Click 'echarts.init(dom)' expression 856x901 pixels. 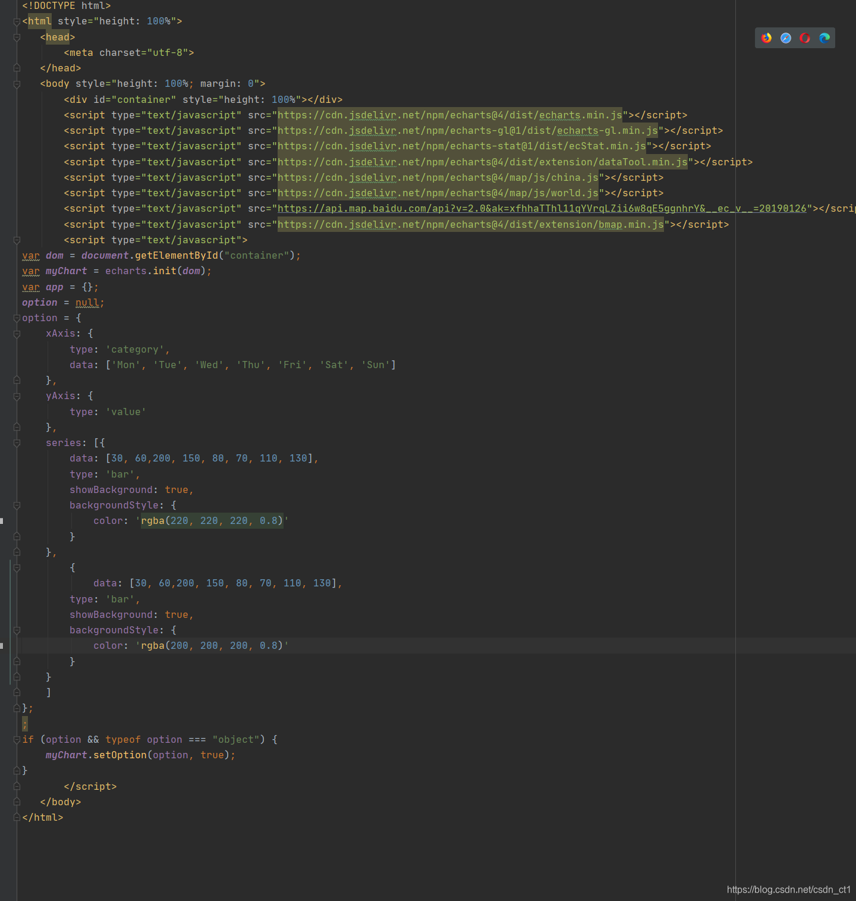tap(156, 271)
